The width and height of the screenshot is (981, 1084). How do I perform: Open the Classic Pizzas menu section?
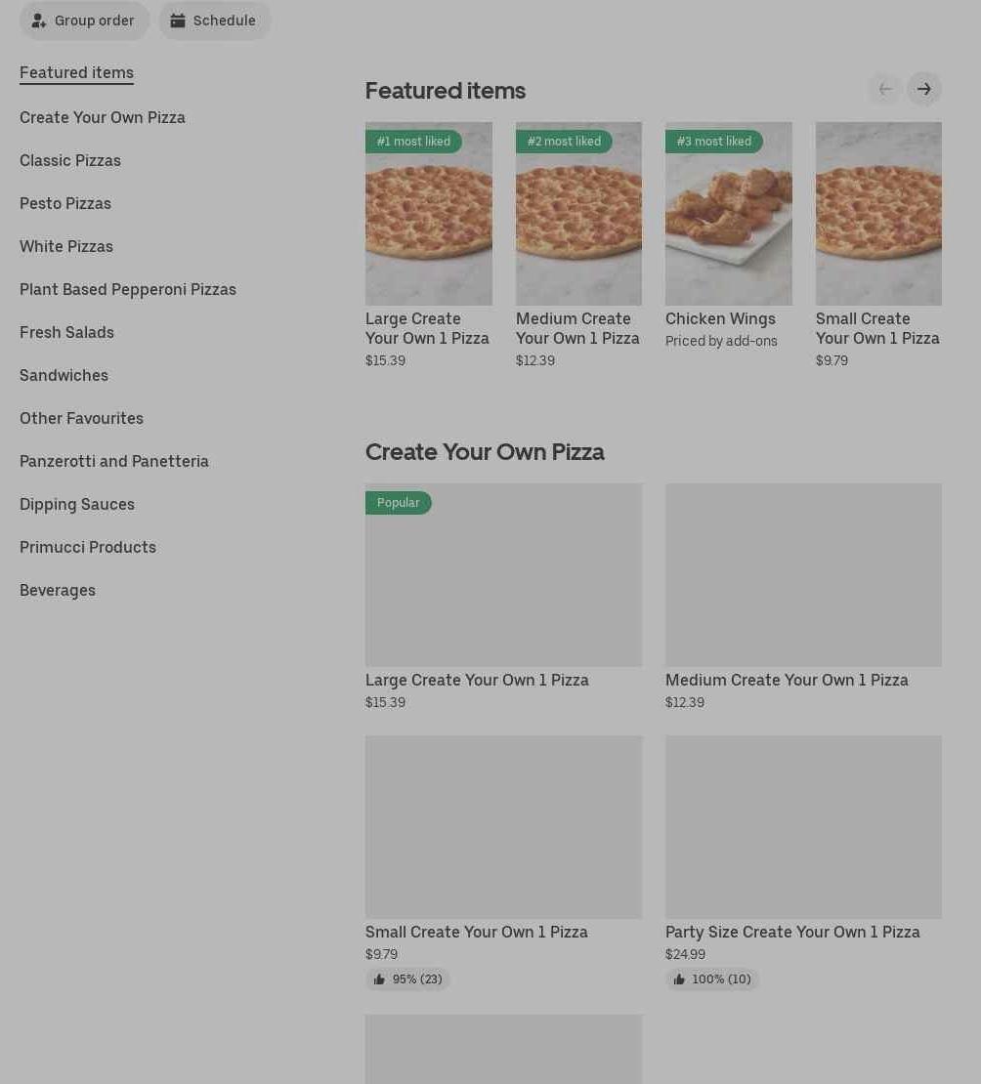pyautogui.click(x=70, y=160)
